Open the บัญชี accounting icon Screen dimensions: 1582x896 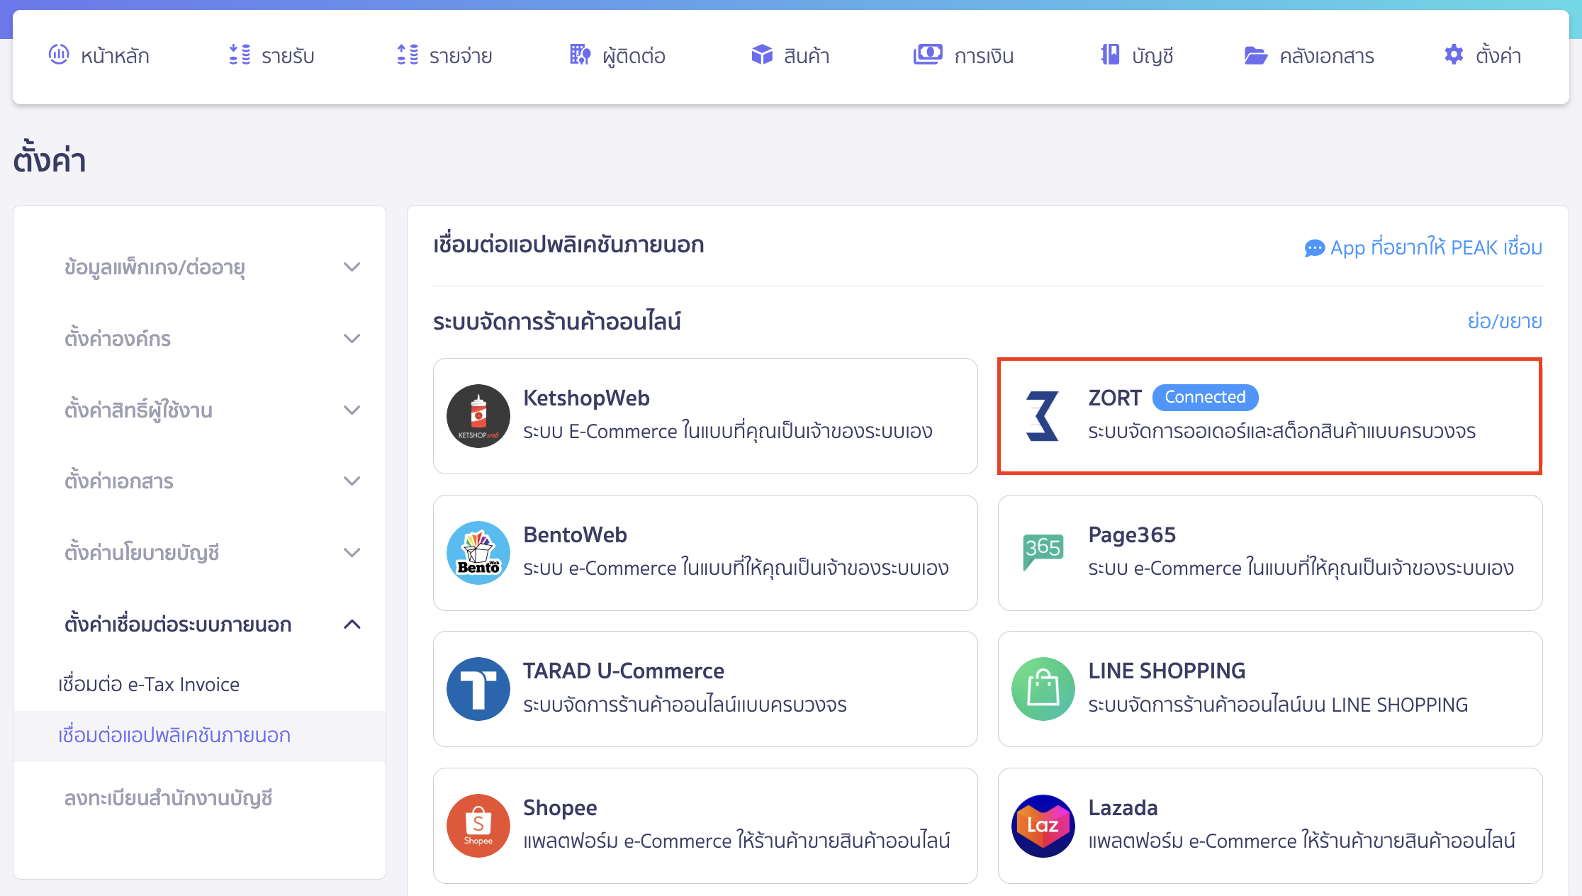pyautogui.click(x=1109, y=55)
